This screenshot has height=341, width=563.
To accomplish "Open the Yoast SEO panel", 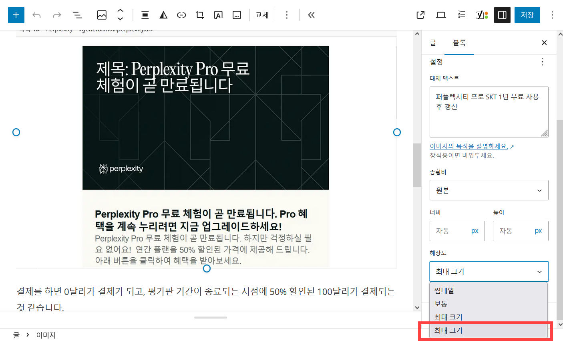I will (x=482, y=15).
